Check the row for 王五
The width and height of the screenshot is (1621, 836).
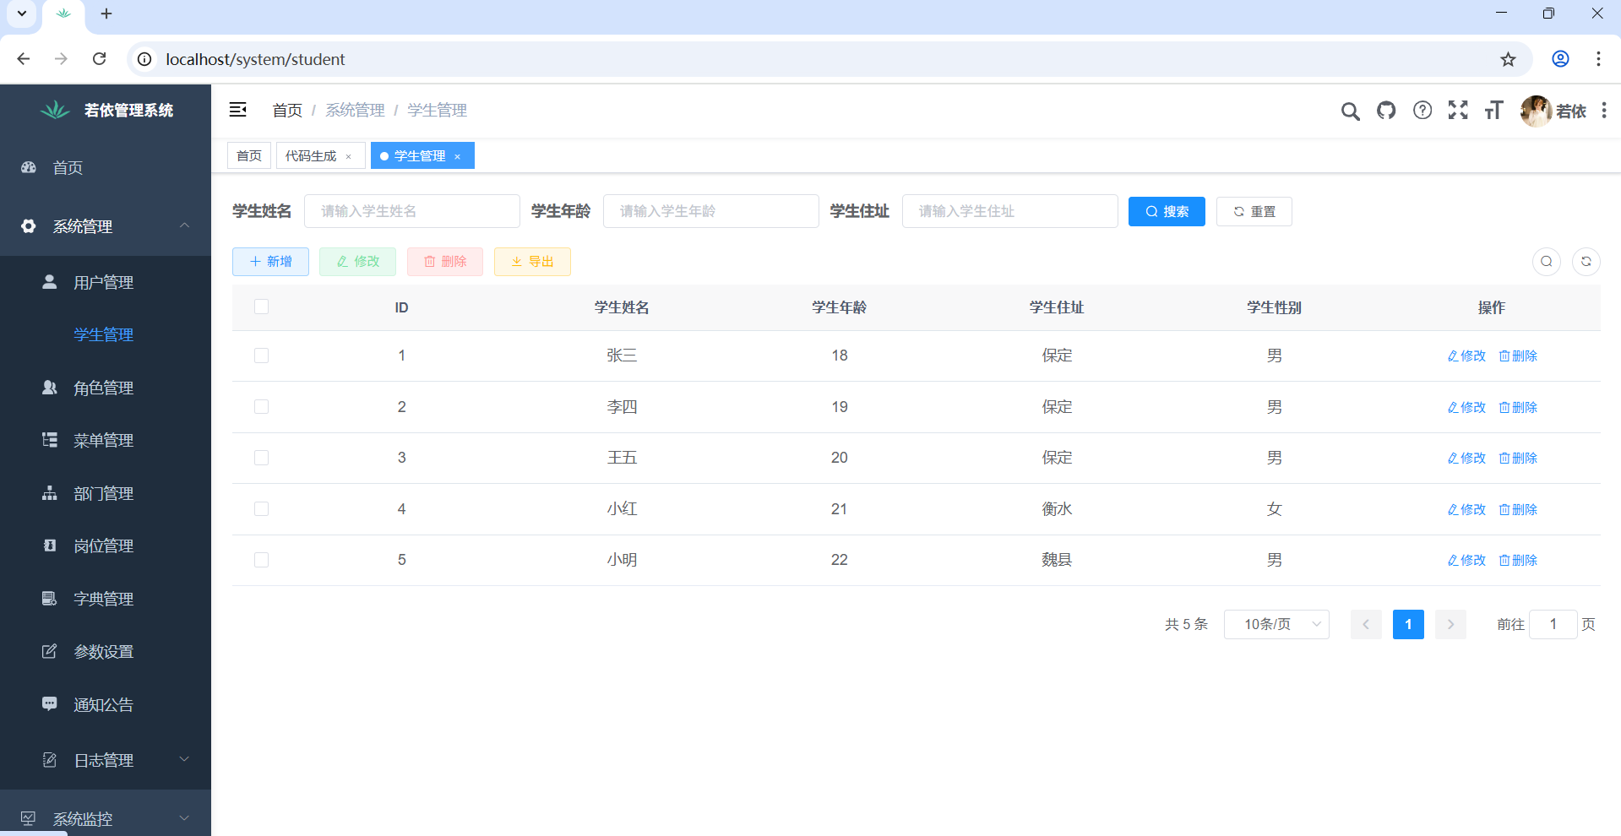click(262, 458)
